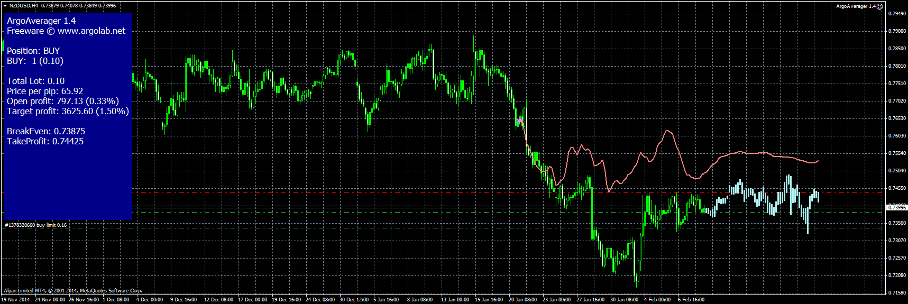Click the current price tag 0.73996
Screen dimensions: 908x304
click(x=897, y=207)
